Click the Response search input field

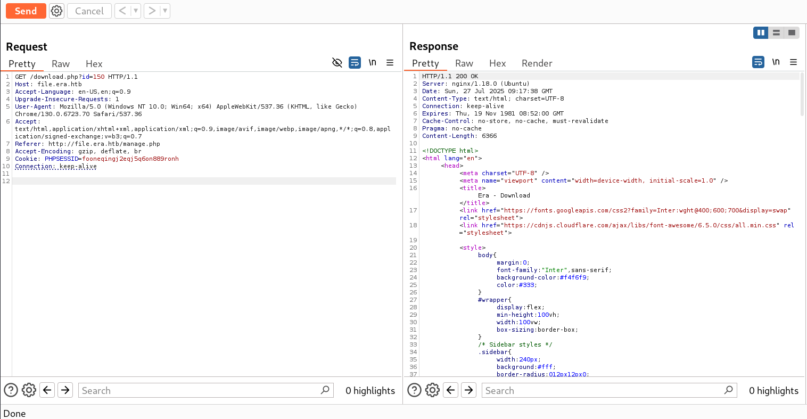[602, 390]
